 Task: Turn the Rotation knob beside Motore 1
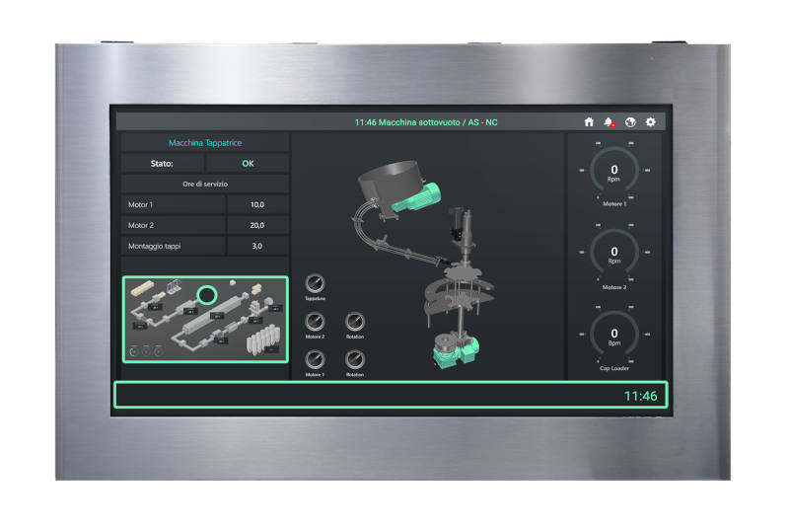pyautogui.click(x=355, y=360)
